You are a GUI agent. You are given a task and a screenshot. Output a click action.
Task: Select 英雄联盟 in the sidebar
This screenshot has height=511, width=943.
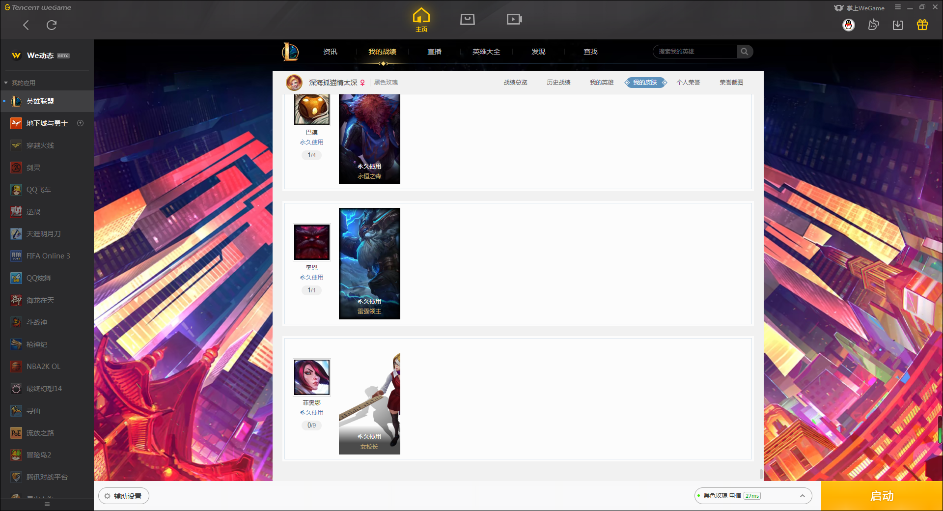[x=47, y=101]
